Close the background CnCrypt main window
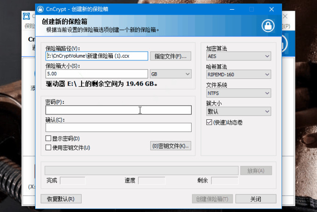 pos(285,17)
